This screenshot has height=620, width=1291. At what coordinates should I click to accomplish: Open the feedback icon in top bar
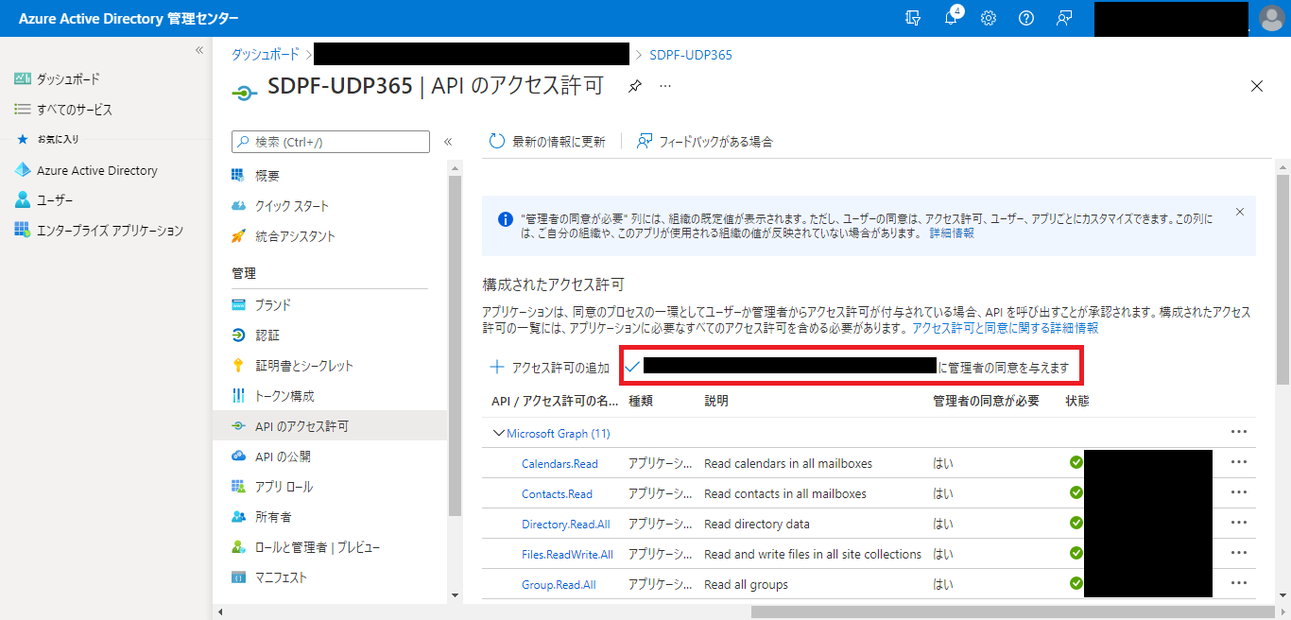(x=1064, y=18)
